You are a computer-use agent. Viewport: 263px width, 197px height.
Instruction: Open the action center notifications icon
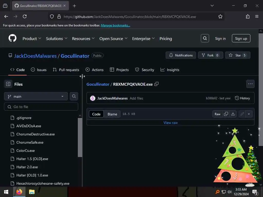[x=255, y=192]
